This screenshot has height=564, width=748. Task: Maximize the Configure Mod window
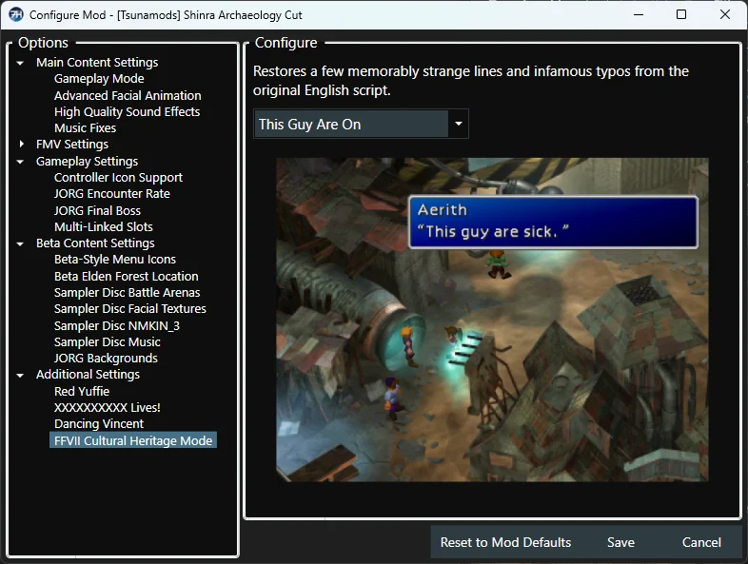tap(681, 14)
